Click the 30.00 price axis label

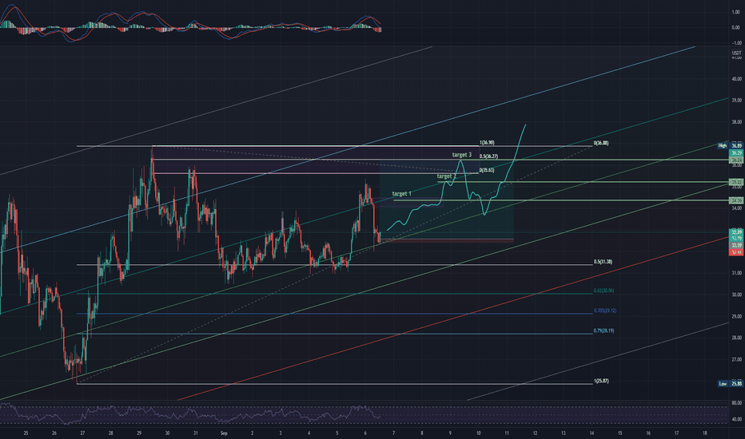coord(736,295)
